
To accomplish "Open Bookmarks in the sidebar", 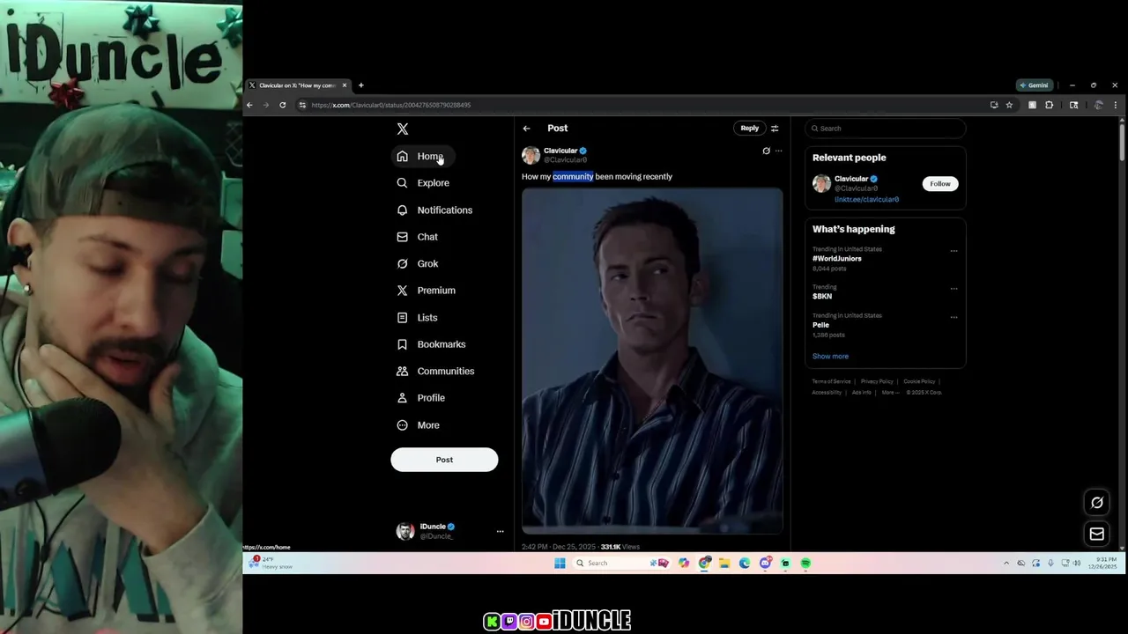I will pyautogui.click(x=431, y=344).
